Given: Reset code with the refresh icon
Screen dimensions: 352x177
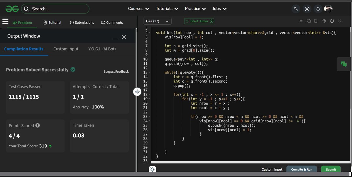Looking at the screenshot, I should click(x=332, y=21).
